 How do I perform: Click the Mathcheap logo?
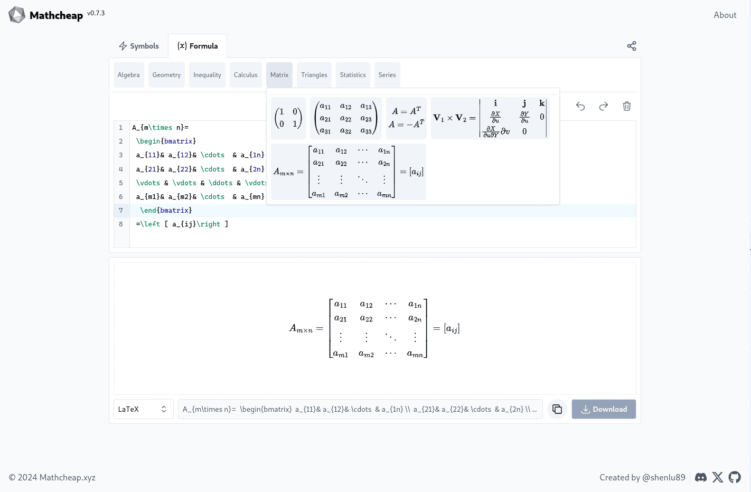click(x=17, y=15)
